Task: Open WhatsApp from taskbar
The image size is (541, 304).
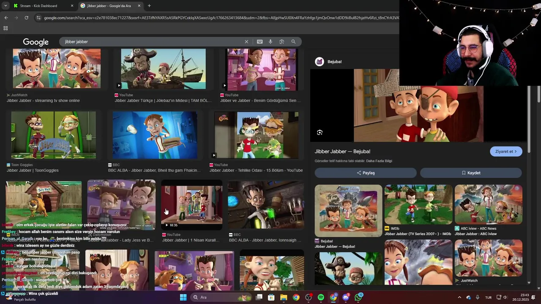Action: [x=358, y=297]
